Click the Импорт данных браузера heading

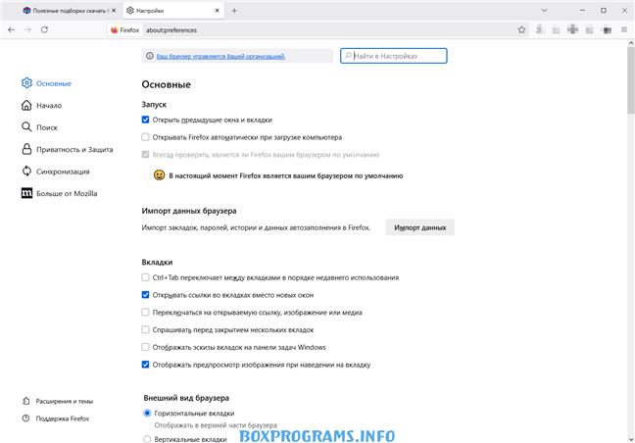coord(189,211)
